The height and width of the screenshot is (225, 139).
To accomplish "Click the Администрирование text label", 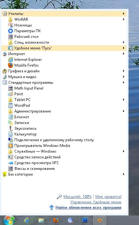I will click(33, 111).
